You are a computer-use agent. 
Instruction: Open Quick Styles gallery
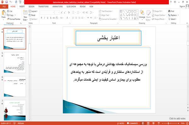tap(148, 15)
